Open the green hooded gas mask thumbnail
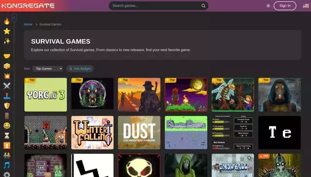311x177 pixels. [186, 165]
